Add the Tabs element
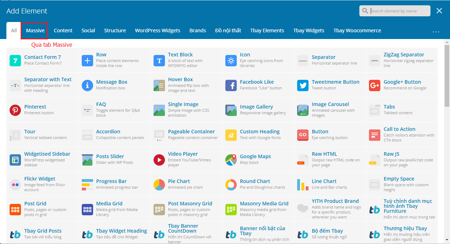Image resolution: width=450 pixels, height=244 pixels. [x=402, y=110]
